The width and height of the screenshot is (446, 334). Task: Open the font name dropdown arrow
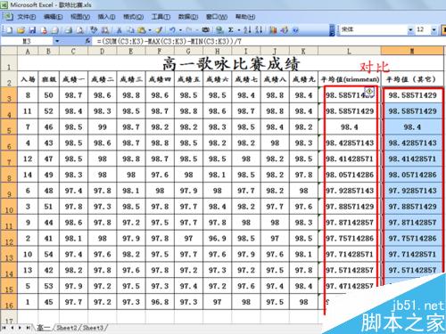click(410, 29)
